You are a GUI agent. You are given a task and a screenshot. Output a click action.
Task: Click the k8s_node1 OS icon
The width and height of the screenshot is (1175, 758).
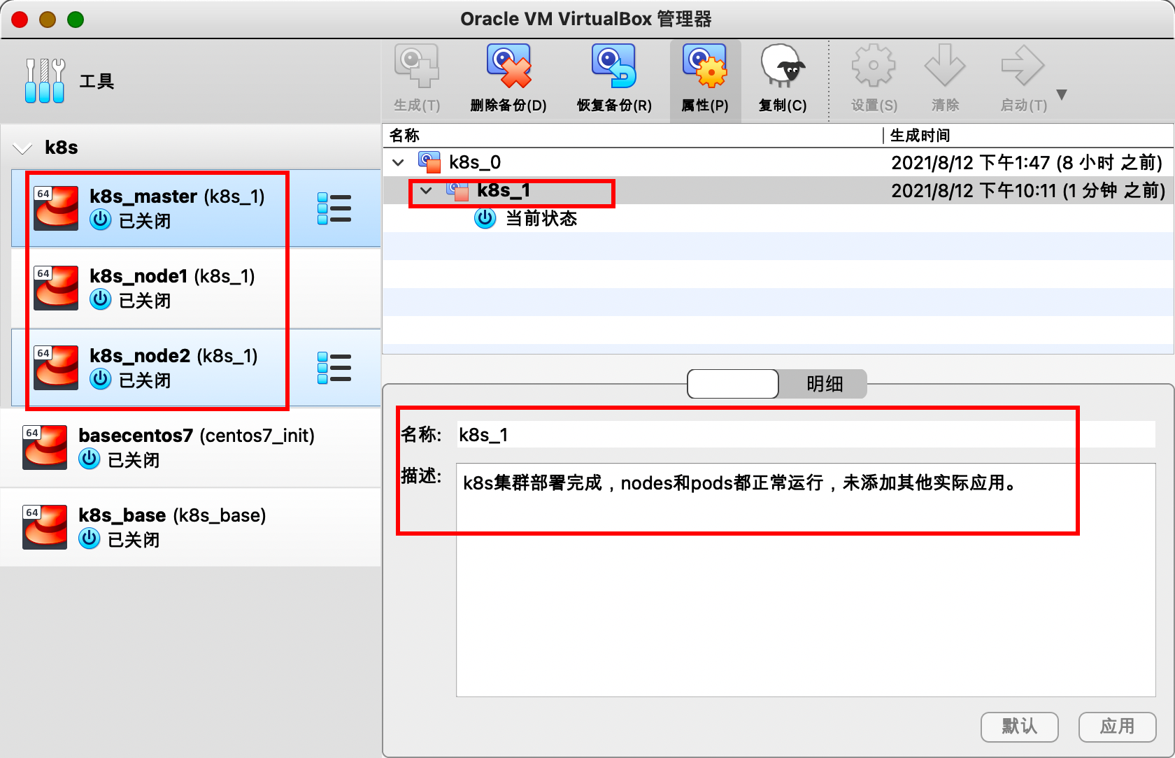pyautogui.click(x=56, y=288)
